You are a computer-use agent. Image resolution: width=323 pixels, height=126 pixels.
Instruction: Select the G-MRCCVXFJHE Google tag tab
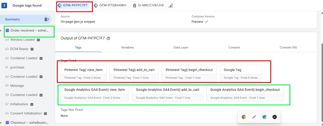pos(148,5)
